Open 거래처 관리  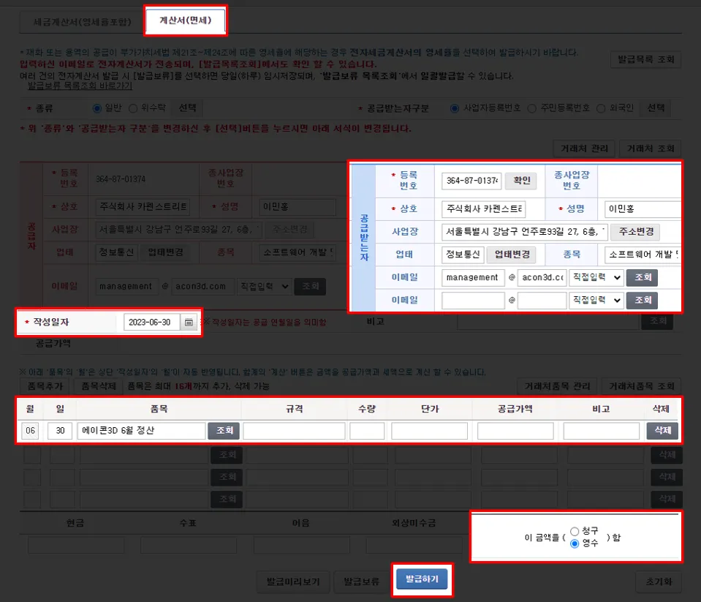[x=584, y=148]
